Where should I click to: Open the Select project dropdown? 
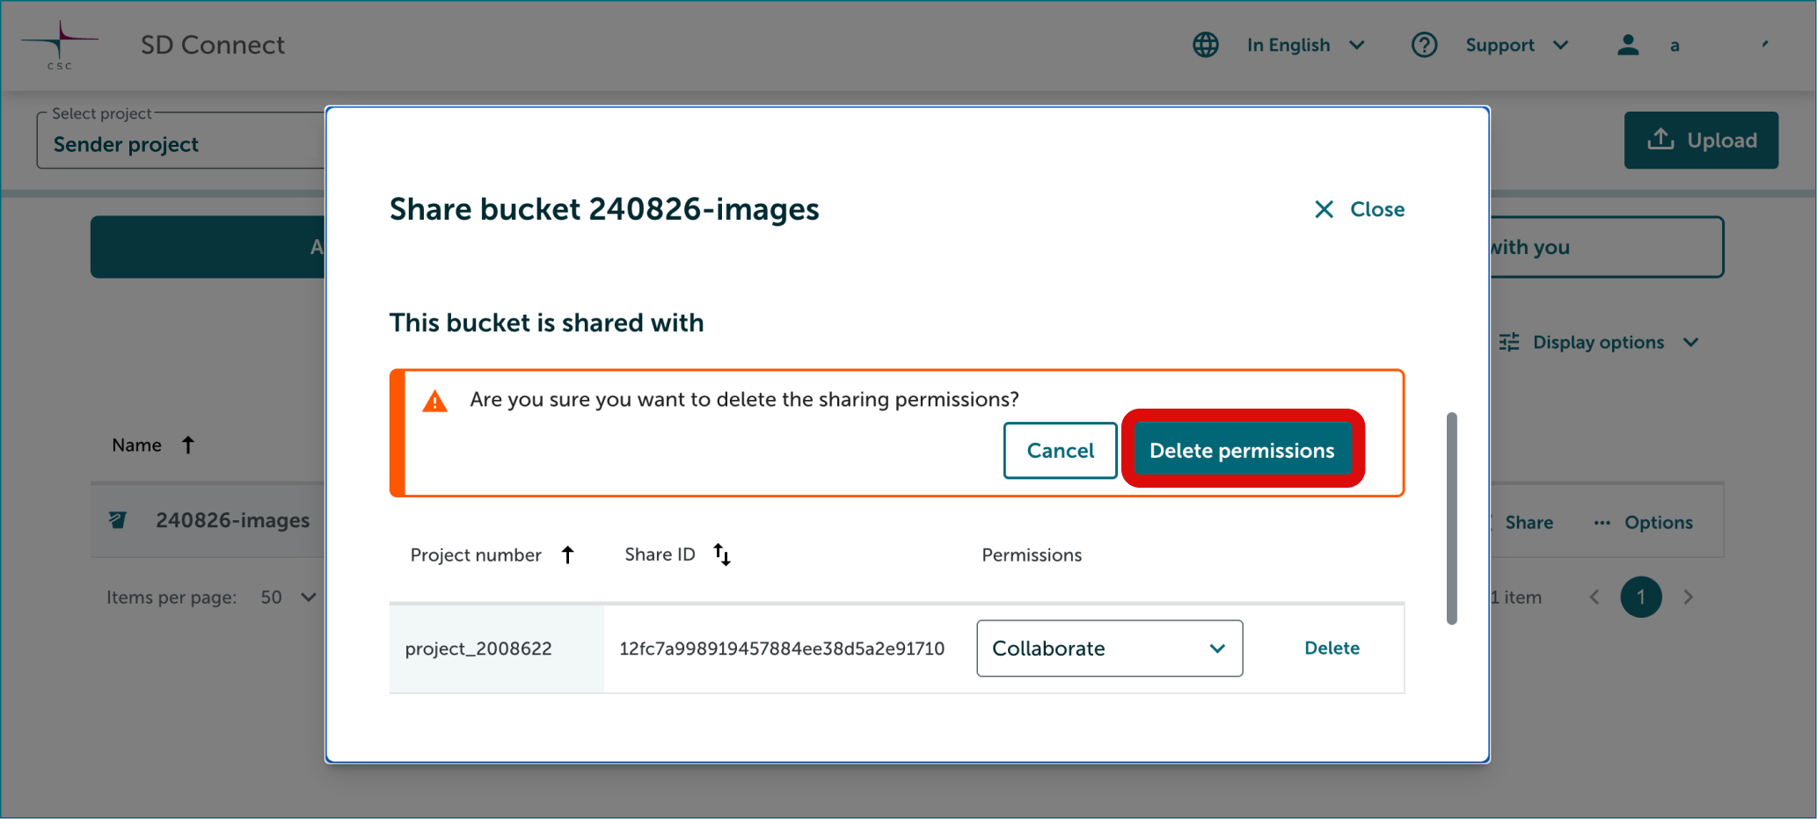181,140
